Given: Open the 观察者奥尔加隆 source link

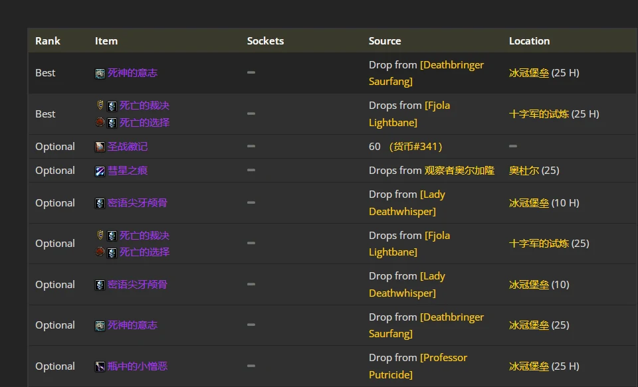Looking at the screenshot, I should (459, 171).
